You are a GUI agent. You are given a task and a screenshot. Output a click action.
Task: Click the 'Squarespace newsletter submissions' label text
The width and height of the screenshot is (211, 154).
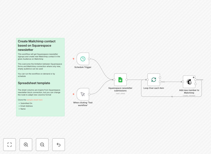pos(120,89)
